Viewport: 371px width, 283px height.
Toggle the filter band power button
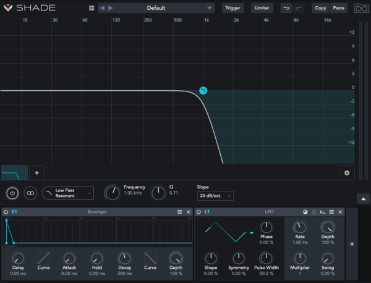[12, 193]
